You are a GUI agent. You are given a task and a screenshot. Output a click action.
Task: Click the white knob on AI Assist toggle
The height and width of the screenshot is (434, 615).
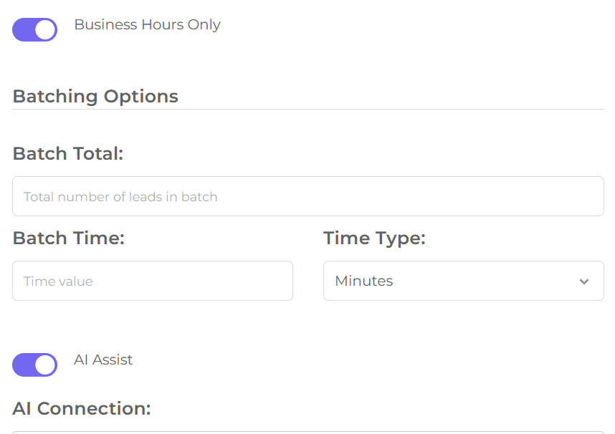(x=45, y=365)
